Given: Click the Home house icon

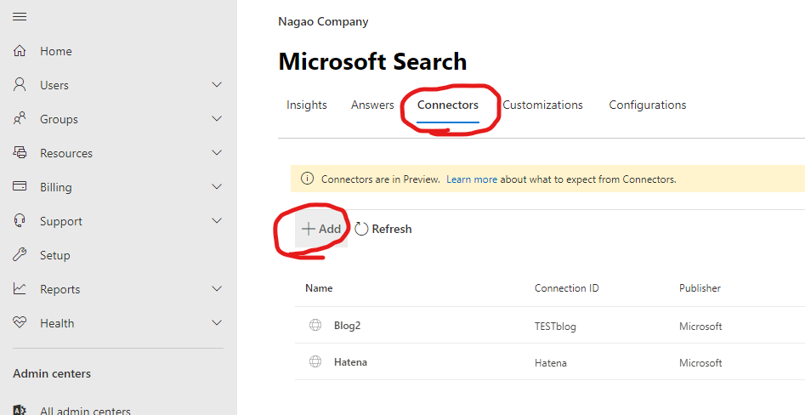Looking at the screenshot, I should tap(20, 51).
